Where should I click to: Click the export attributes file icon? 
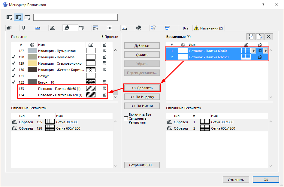(x=260, y=37)
